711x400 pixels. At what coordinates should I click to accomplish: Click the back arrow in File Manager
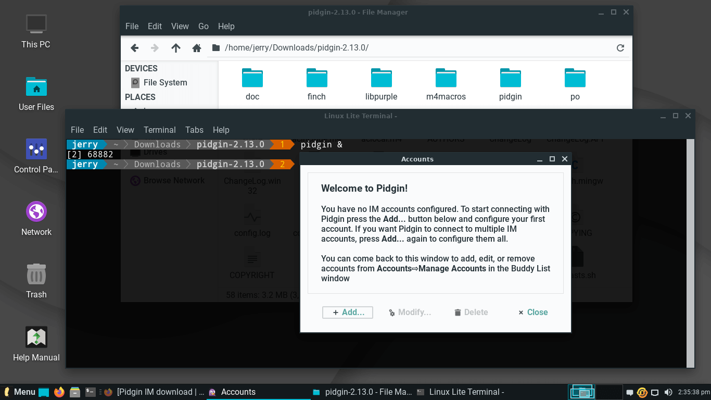tap(134, 48)
